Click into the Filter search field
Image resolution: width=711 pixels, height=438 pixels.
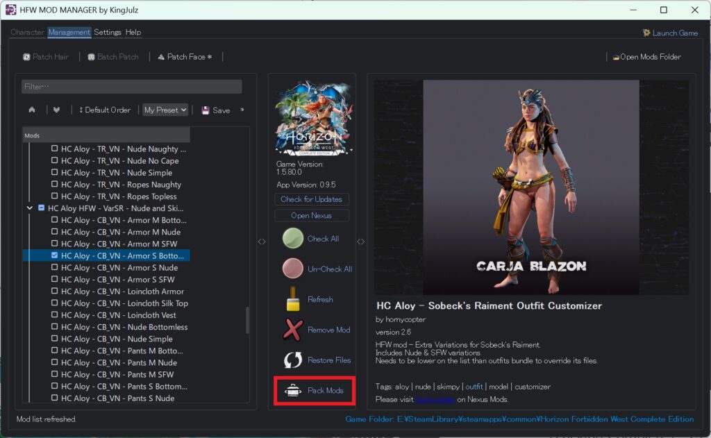132,87
